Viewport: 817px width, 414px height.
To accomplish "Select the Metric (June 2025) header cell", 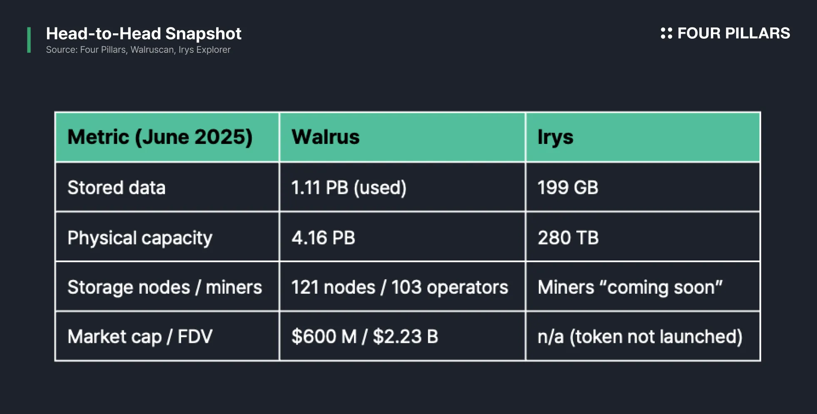I will (160, 137).
